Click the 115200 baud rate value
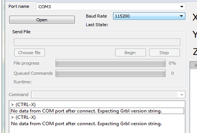This screenshot has width=197, height=133. click(x=122, y=16)
